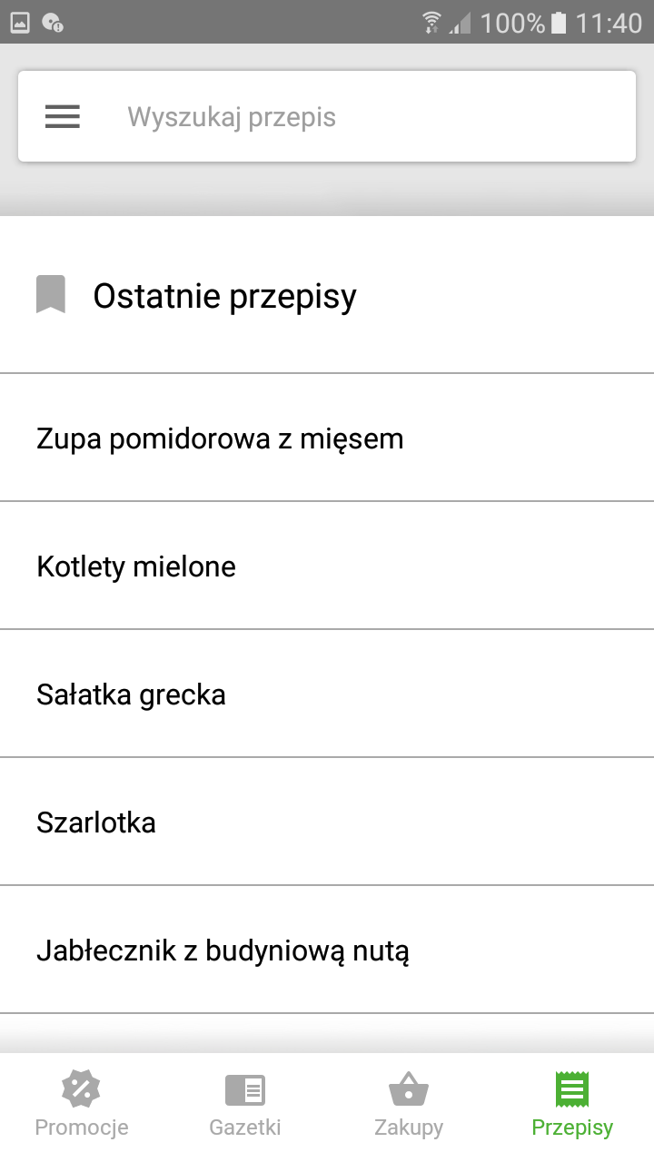Open the Kotlety mielone recipe
The width and height of the screenshot is (654, 1162).
(136, 566)
